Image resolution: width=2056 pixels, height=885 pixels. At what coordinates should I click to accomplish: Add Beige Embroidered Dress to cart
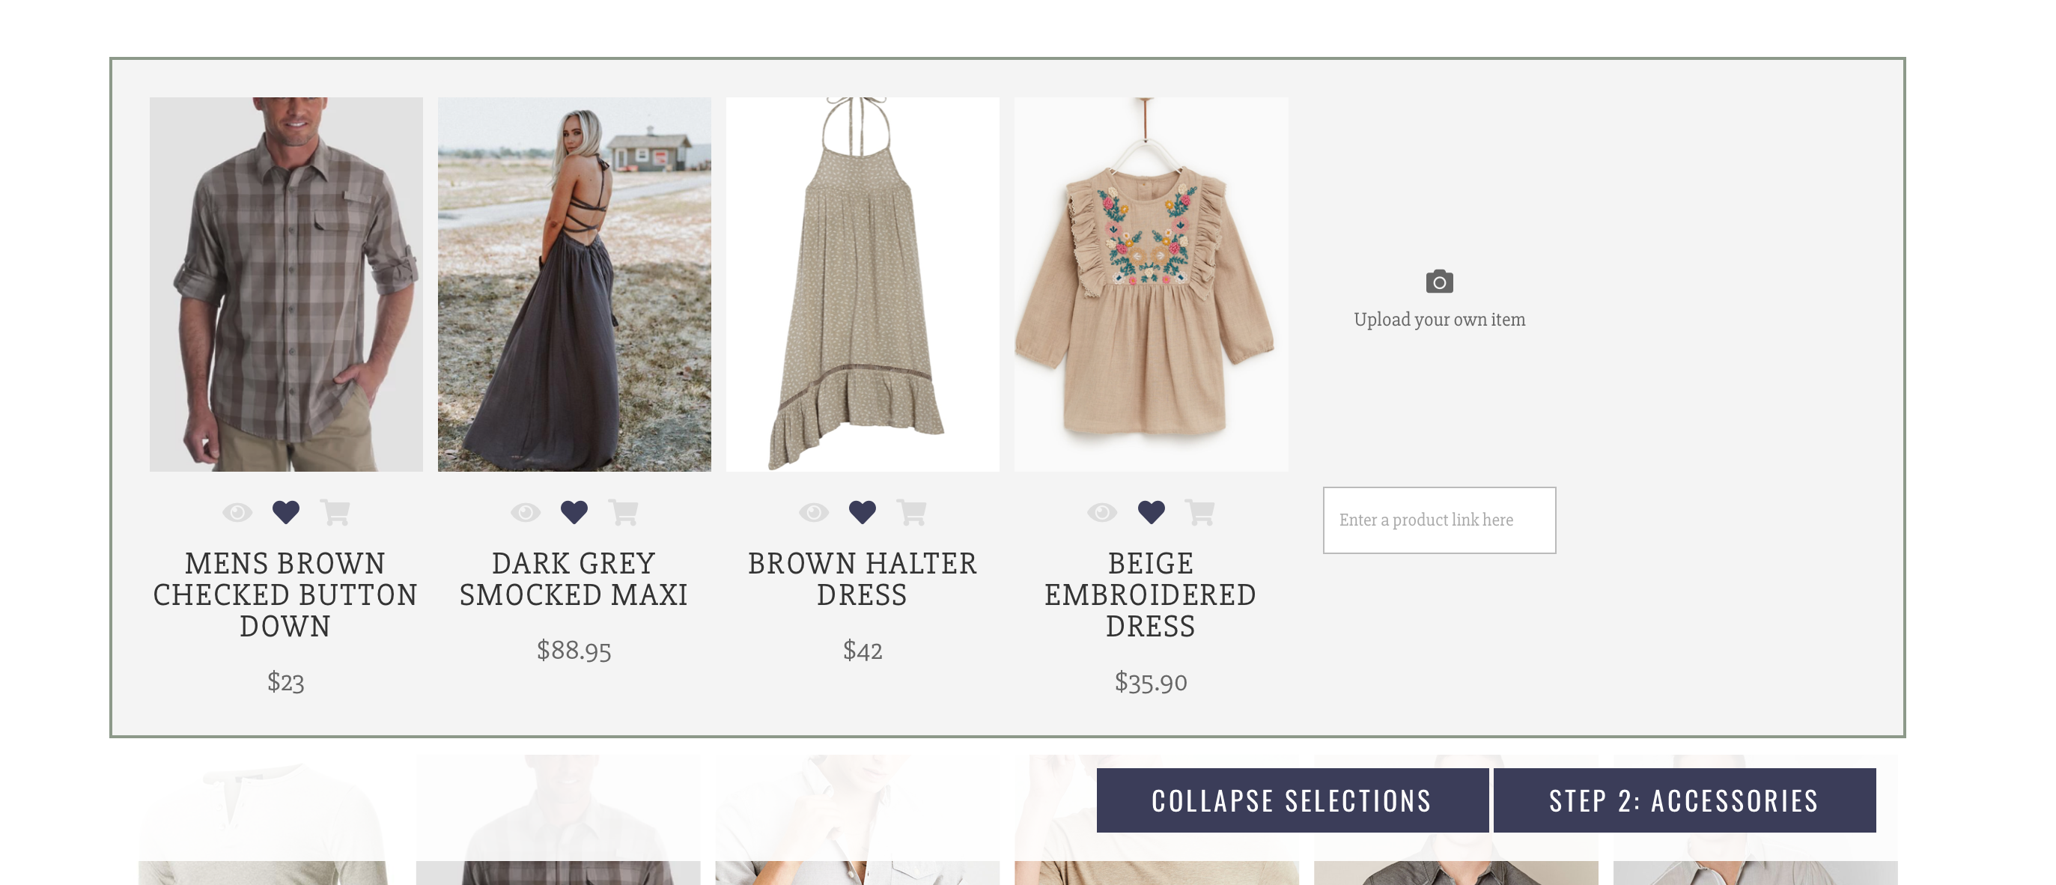pyautogui.click(x=1199, y=512)
